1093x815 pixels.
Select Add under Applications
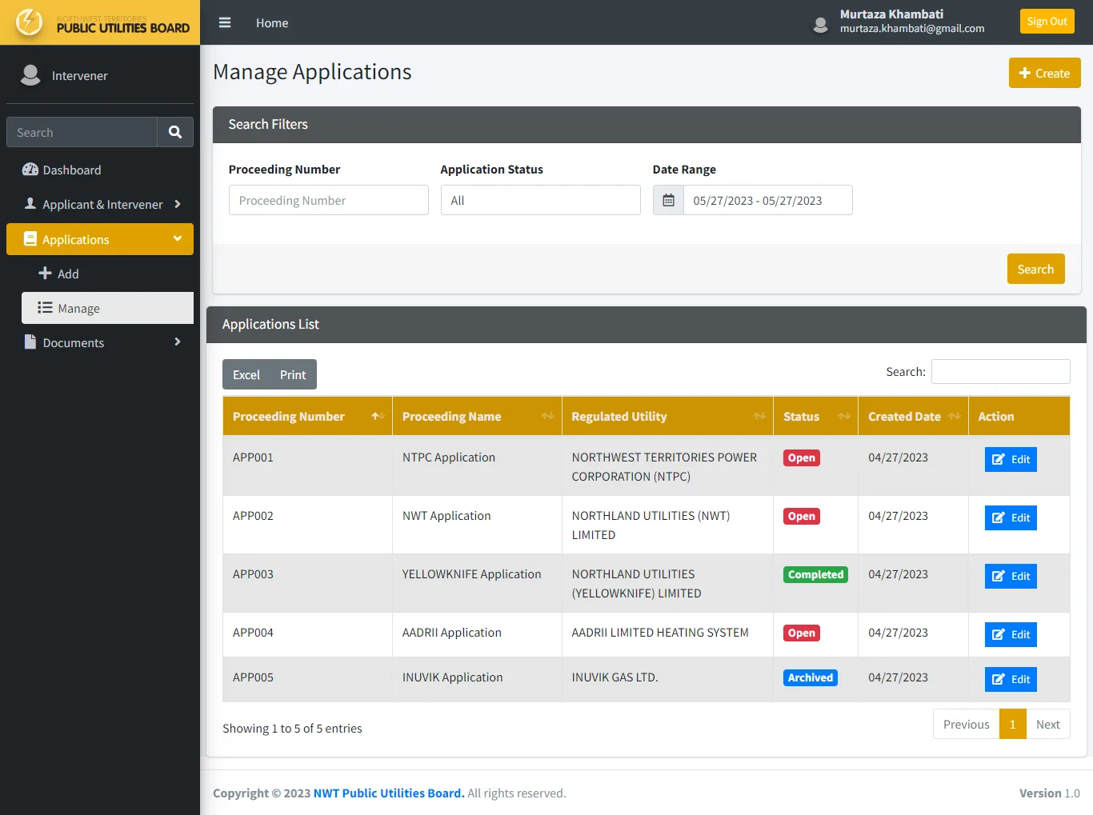pos(68,274)
